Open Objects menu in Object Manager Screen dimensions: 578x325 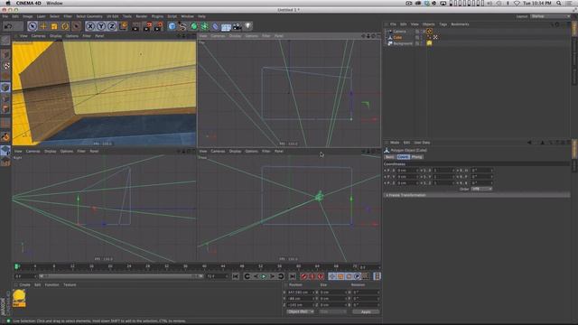click(428, 24)
